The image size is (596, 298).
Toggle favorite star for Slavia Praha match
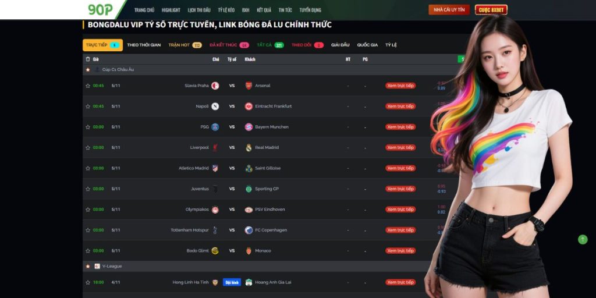click(x=88, y=86)
